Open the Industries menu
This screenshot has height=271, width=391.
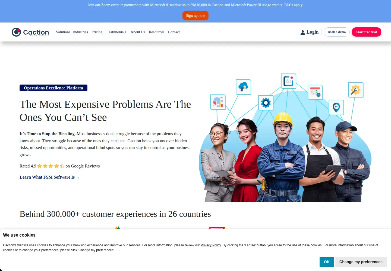[x=80, y=32]
